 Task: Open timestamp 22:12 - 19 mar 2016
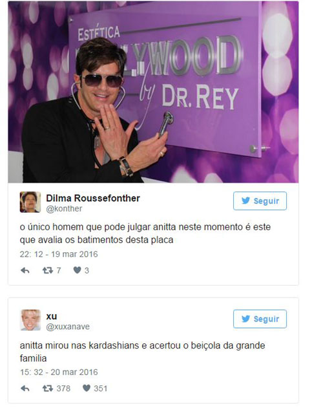click(x=59, y=254)
